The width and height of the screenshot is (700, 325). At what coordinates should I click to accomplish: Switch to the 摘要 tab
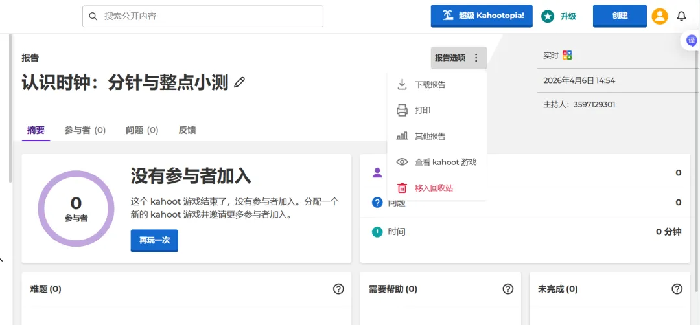pyautogui.click(x=36, y=131)
